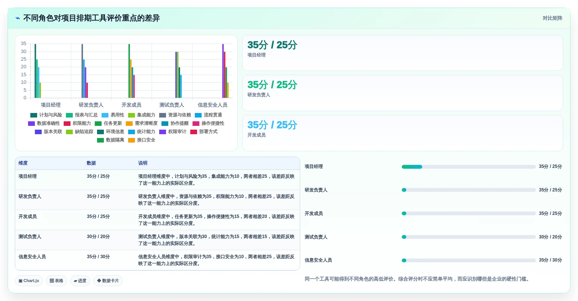The height and width of the screenshot is (301, 578).
Task: Toggle the 报表与汇总 legend series
Action: pyautogui.click(x=82, y=115)
